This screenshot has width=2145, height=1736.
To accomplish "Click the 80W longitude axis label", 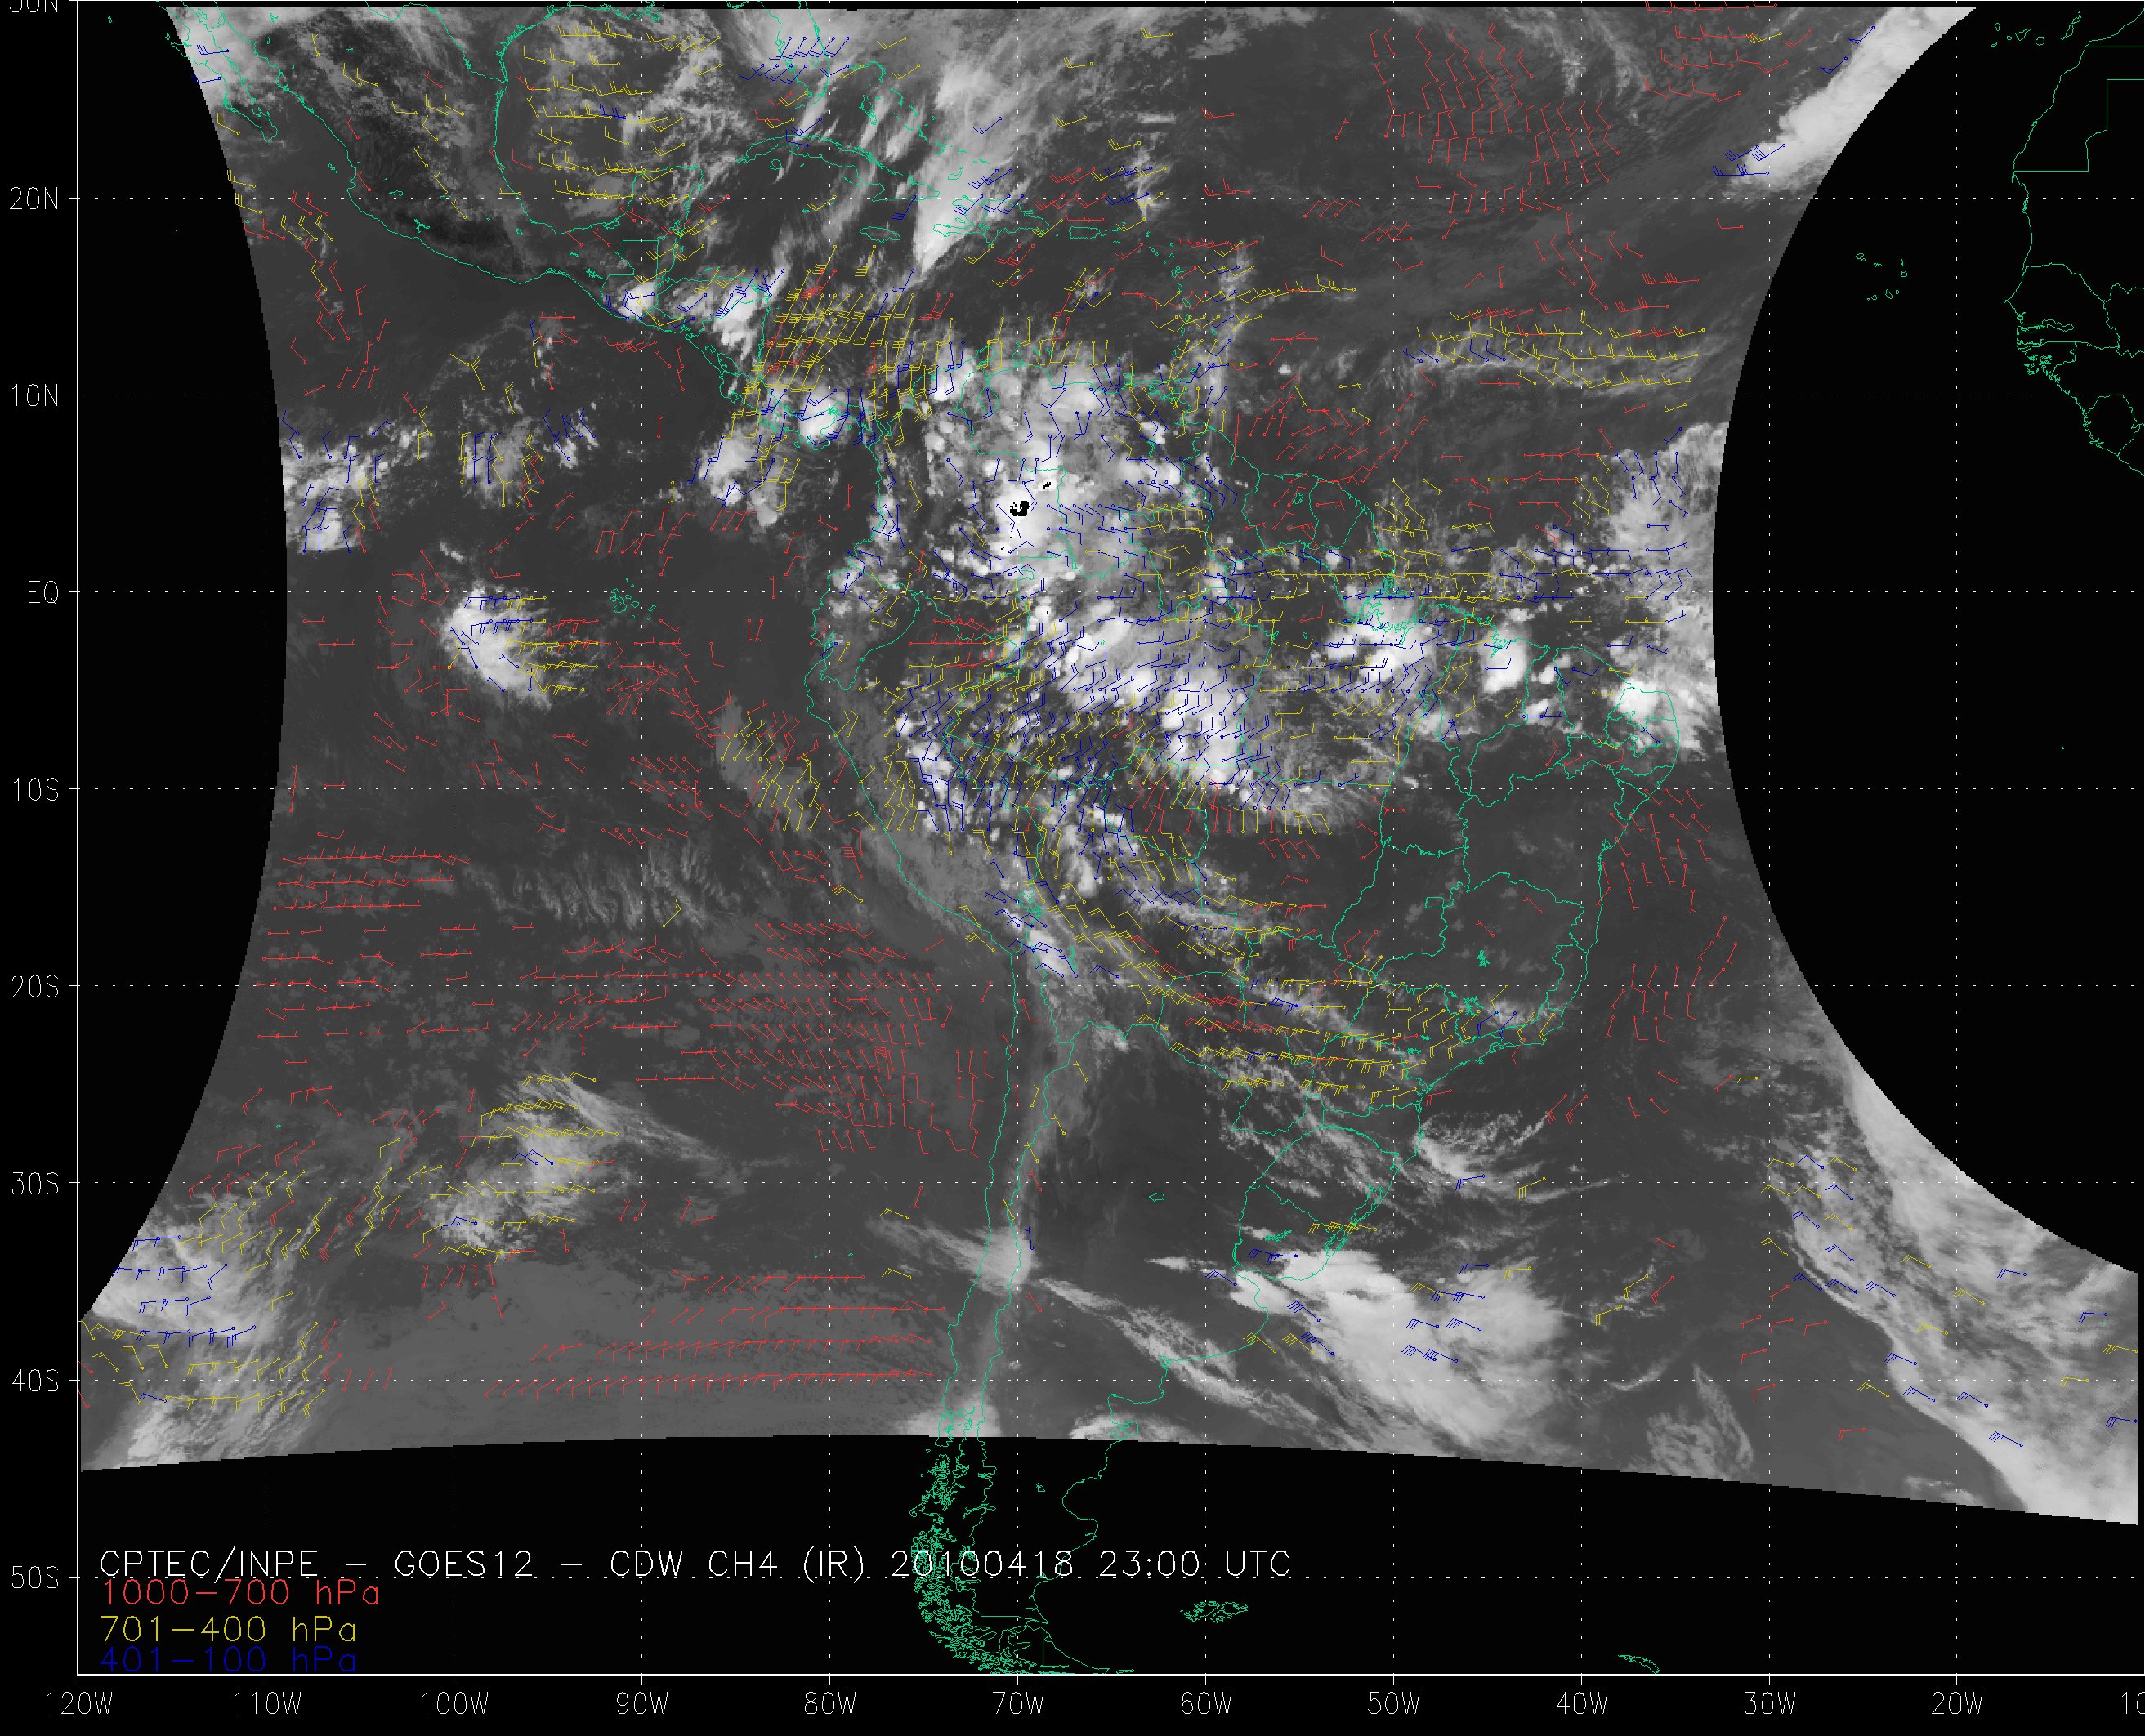I will click(829, 1704).
